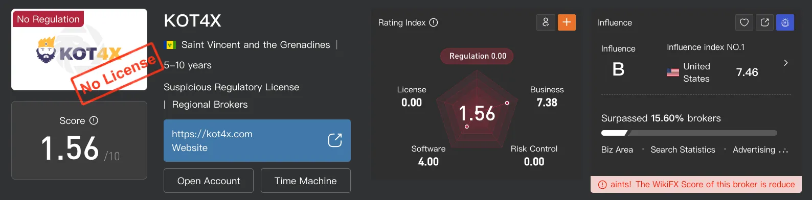Screen dimensions: 812x200
Task: Click the WikiFX score warning banner
Action: [x=696, y=185]
